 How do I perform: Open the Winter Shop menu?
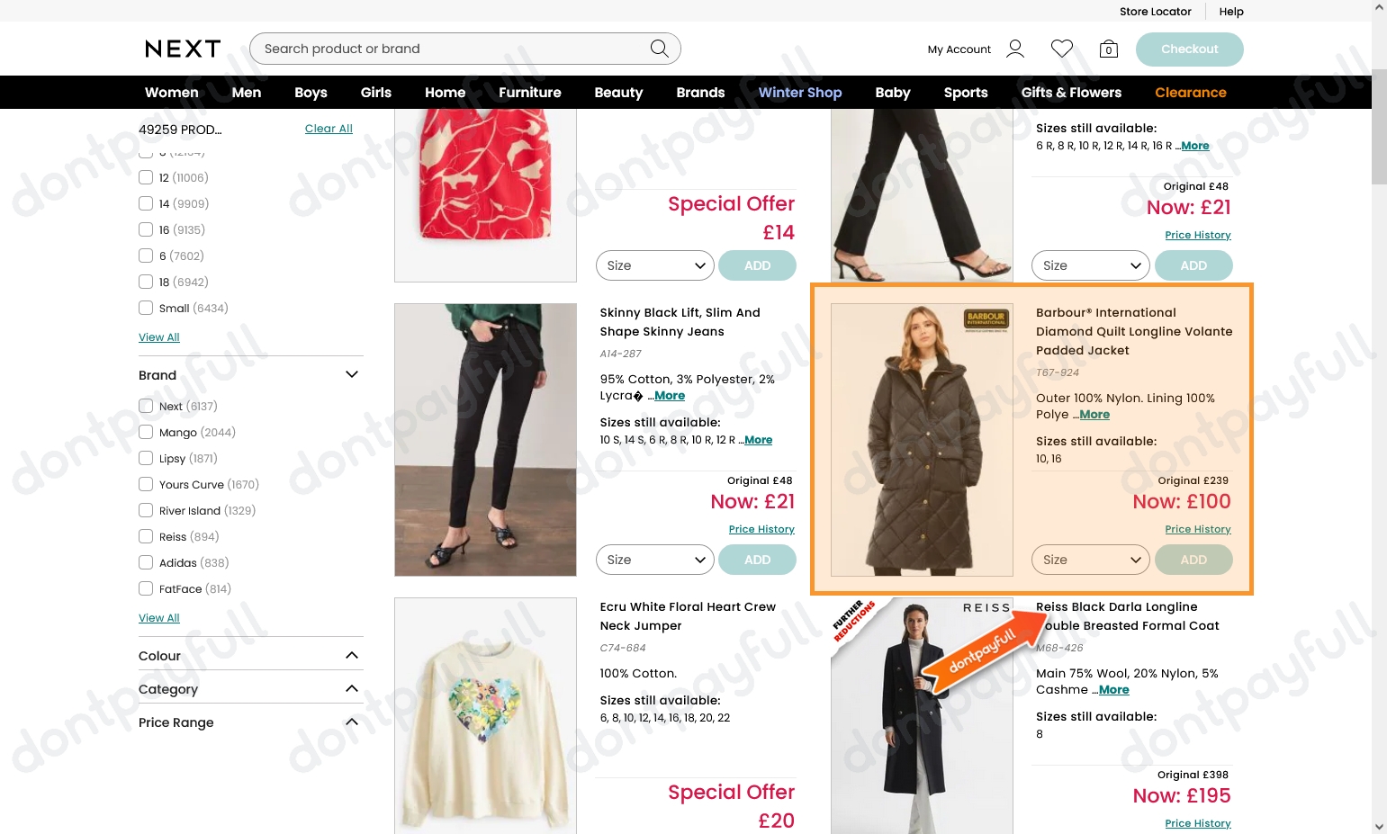pyautogui.click(x=799, y=93)
